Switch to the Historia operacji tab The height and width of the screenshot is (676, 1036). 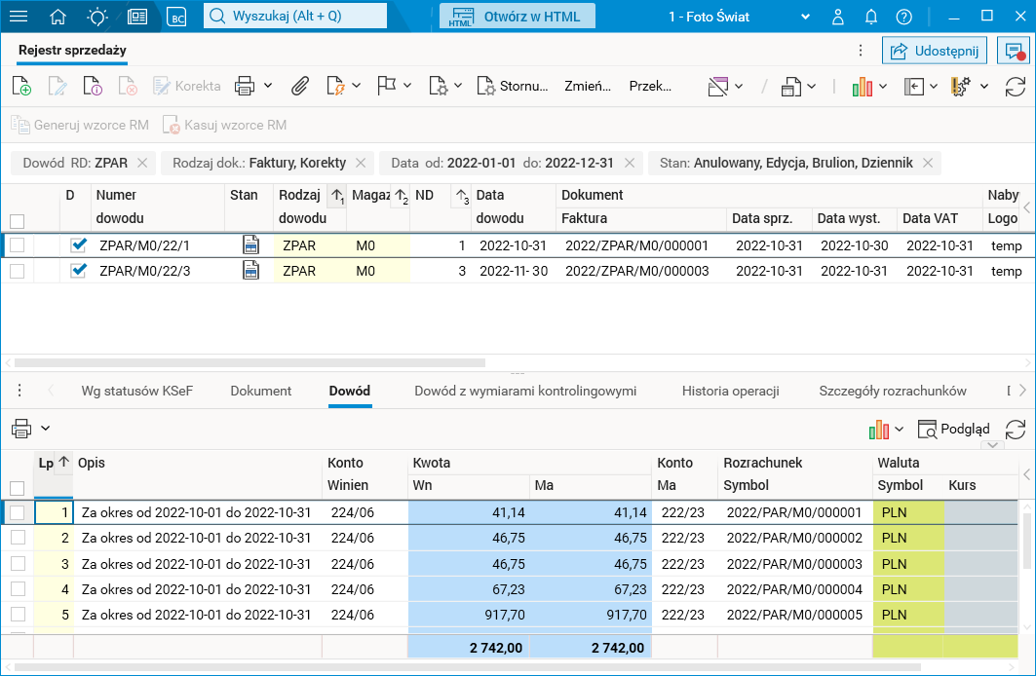[730, 392]
